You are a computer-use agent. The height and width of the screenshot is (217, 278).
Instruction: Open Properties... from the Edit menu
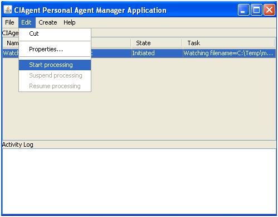coord(55,49)
